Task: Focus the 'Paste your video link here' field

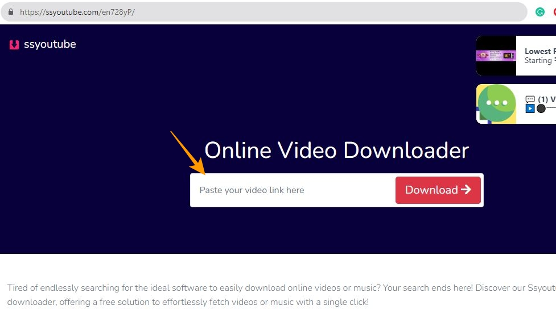Action: [x=293, y=190]
